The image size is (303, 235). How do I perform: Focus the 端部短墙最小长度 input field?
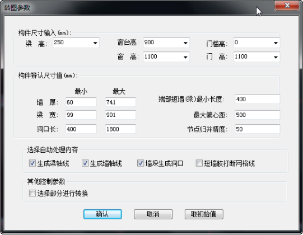pos(258,99)
